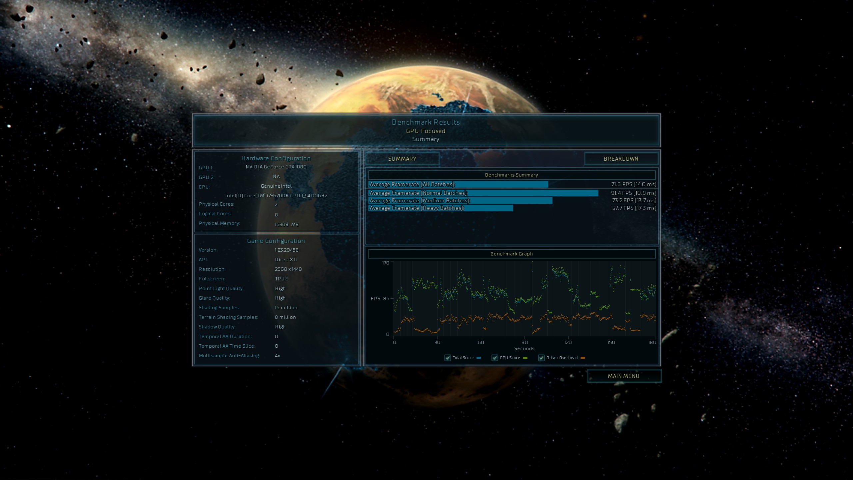Uncheck the Total Score checkbox
Screen dimensions: 853x480
[x=448, y=358]
